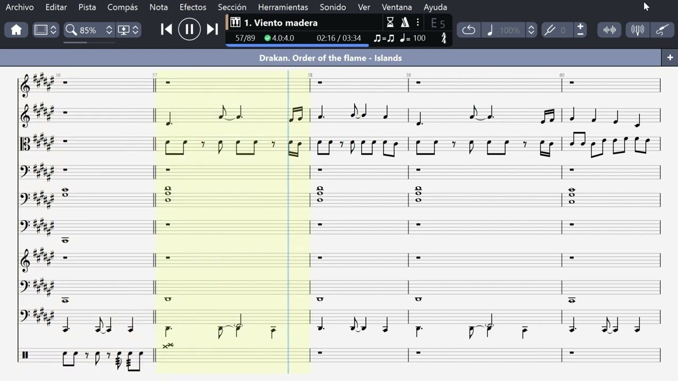Click the green check bar status 4.0:4.0

coord(279,38)
